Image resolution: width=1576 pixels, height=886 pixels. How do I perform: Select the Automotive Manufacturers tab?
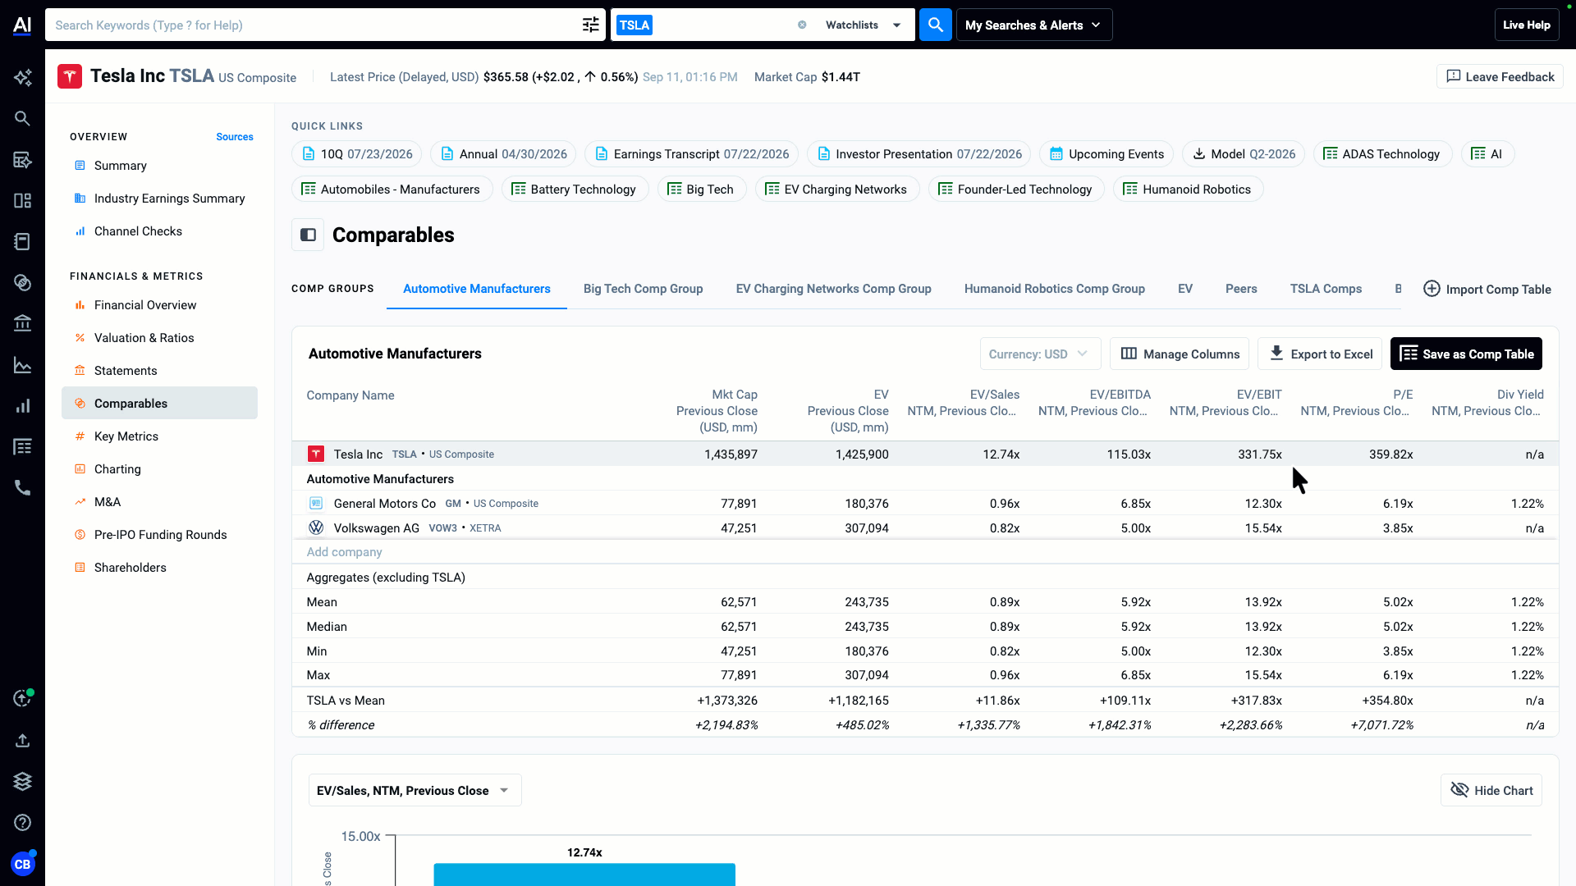pos(476,289)
